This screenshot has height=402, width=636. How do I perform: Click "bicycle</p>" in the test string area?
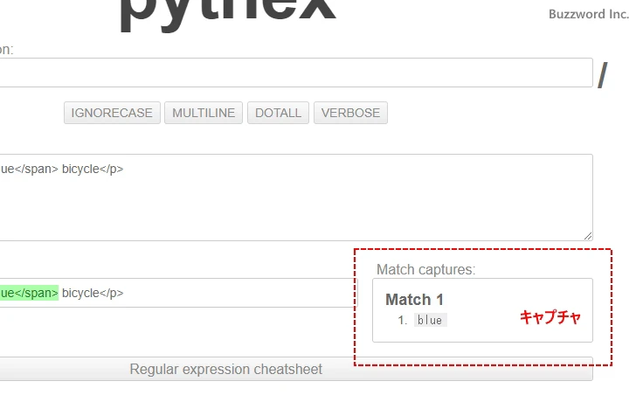pos(93,169)
